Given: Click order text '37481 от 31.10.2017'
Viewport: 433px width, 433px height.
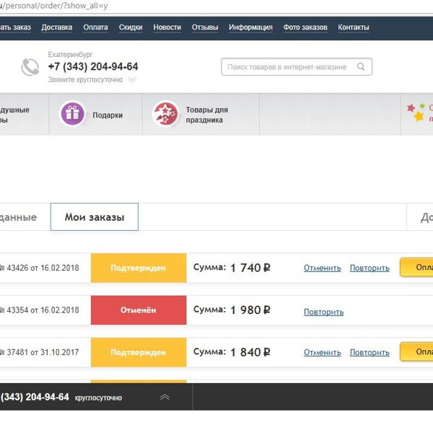Looking at the screenshot, I should 43,352.
